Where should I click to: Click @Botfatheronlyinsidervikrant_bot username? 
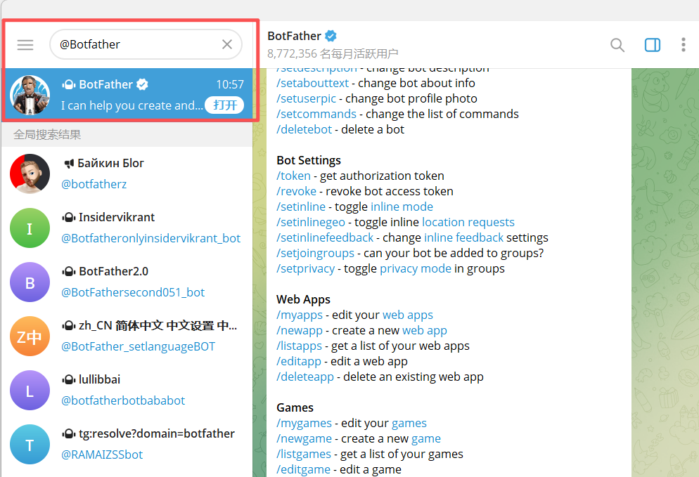point(150,238)
